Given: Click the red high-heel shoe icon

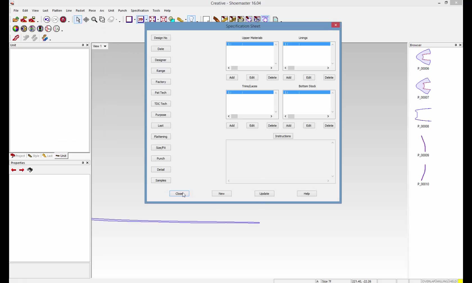Looking at the screenshot, I should pyautogui.click(x=16, y=38).
